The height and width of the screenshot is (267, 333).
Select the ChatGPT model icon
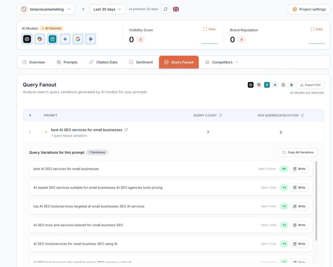(x=27, y=39)
